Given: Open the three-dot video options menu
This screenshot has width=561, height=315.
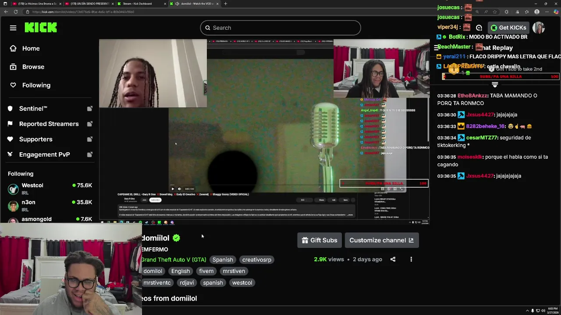Looking at the screenshot, I should pos(411,259).
